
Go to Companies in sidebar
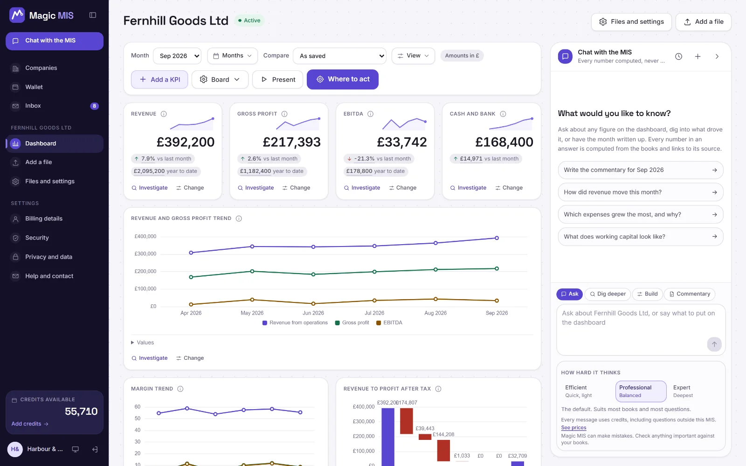(55, 68)
